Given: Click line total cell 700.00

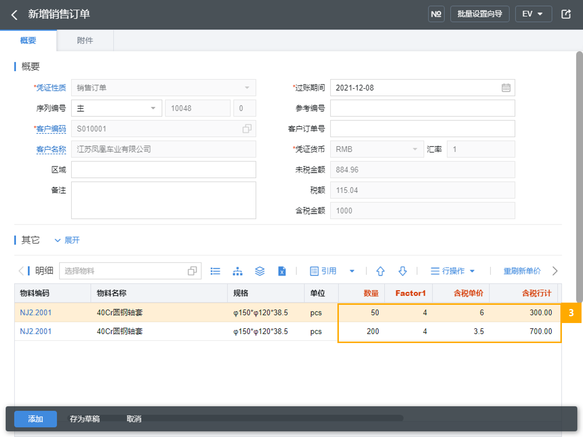Looking at the screenshot, I should coord(524,331).
